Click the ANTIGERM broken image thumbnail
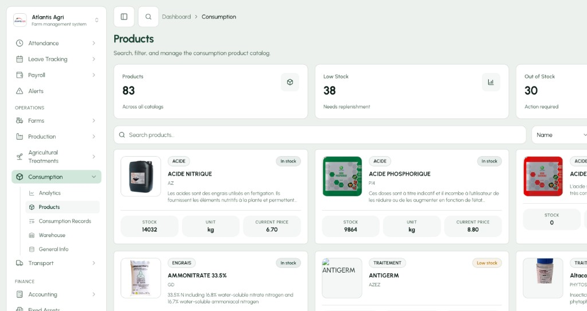The width and height of the screenshot is (587, 311). (x=342, y=278)
